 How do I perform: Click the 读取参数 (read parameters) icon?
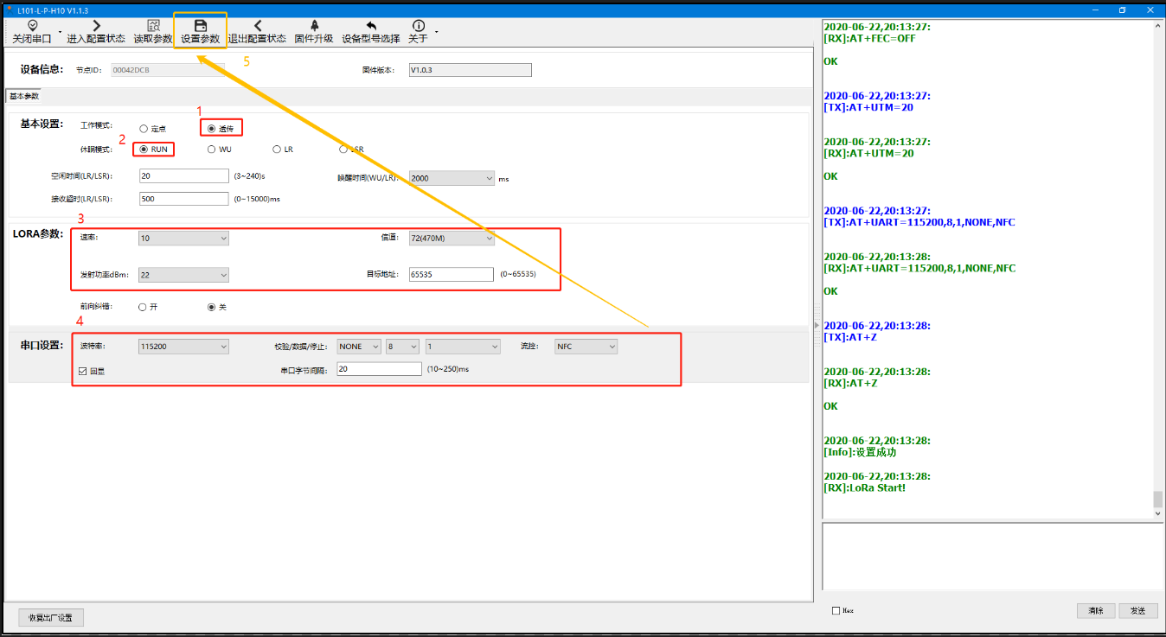(x=153, y=26)
